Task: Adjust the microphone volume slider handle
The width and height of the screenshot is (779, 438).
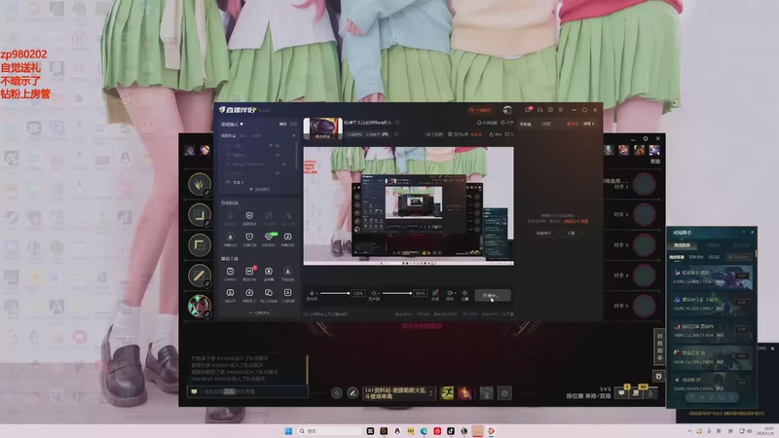Action: [349, 293]
